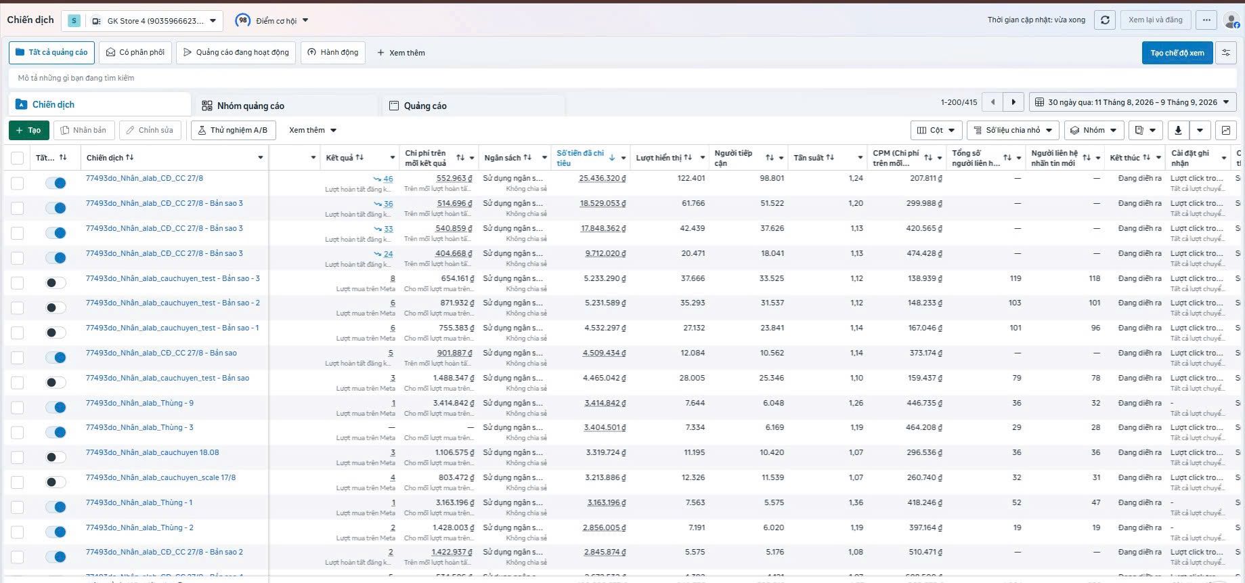Expand toolbar Xem thêm dropdown beside Thử nghiệm A/B
Image resolution: width=1245 pixels, height=583 pixels.
[x=313, y=130]
